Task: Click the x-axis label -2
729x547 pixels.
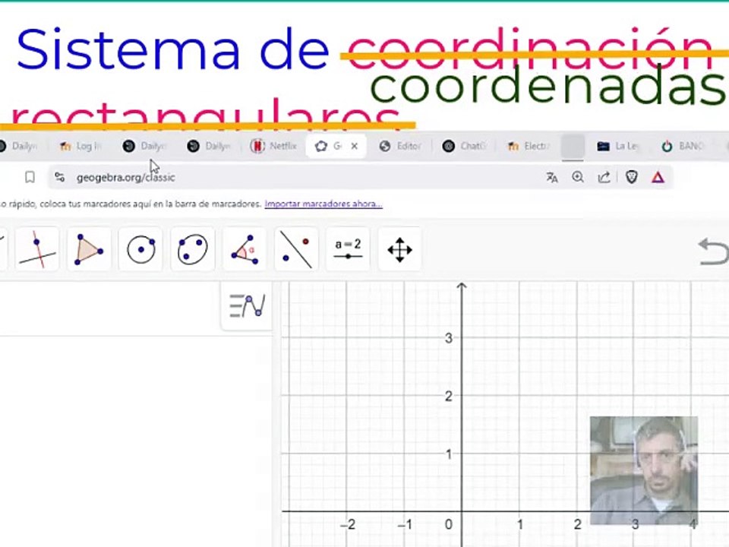Action: point(348,525)
